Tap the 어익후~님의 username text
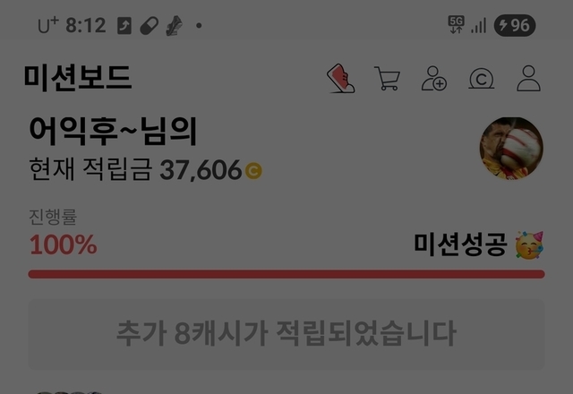Viewport: 573px width, 394px height. (x=114, y=131)
